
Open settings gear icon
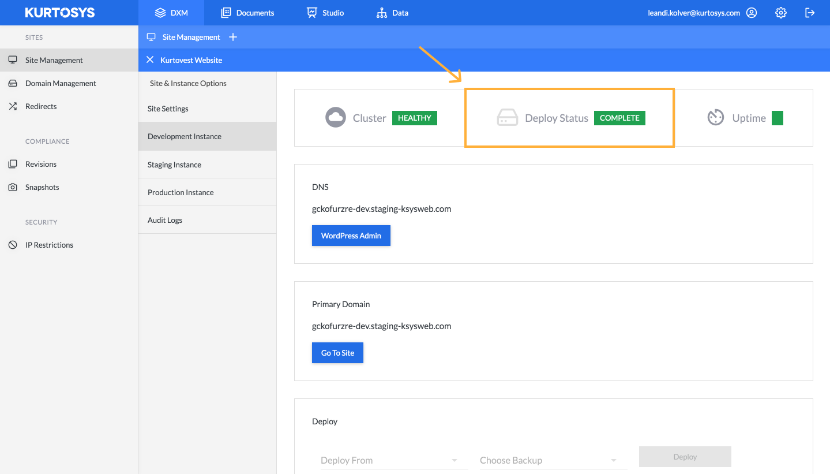point(781,13)
